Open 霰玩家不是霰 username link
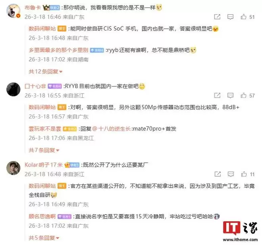Image resolution: width=262 pixels, height=245 pixels. click(x=45, y=129)
